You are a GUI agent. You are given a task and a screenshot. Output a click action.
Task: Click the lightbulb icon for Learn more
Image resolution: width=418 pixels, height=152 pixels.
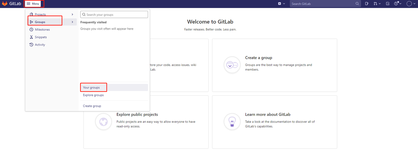pos(232,122)
